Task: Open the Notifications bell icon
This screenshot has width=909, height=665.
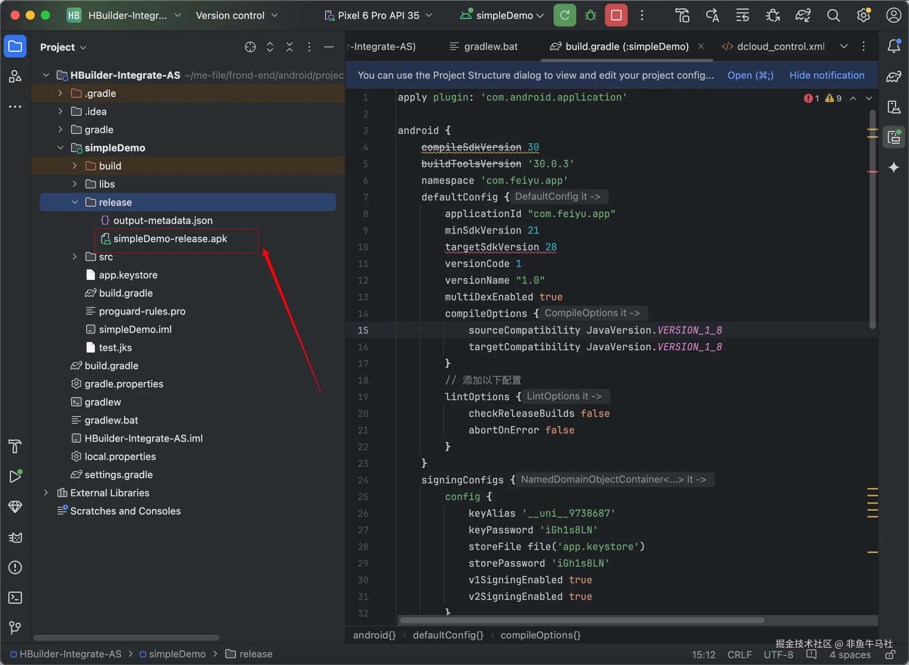Action: (894, 46)
